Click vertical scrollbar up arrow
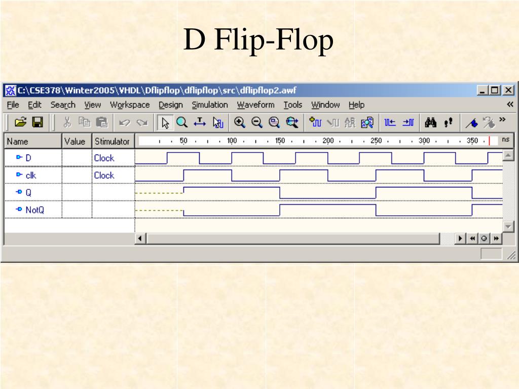 [x=508, y=154]
